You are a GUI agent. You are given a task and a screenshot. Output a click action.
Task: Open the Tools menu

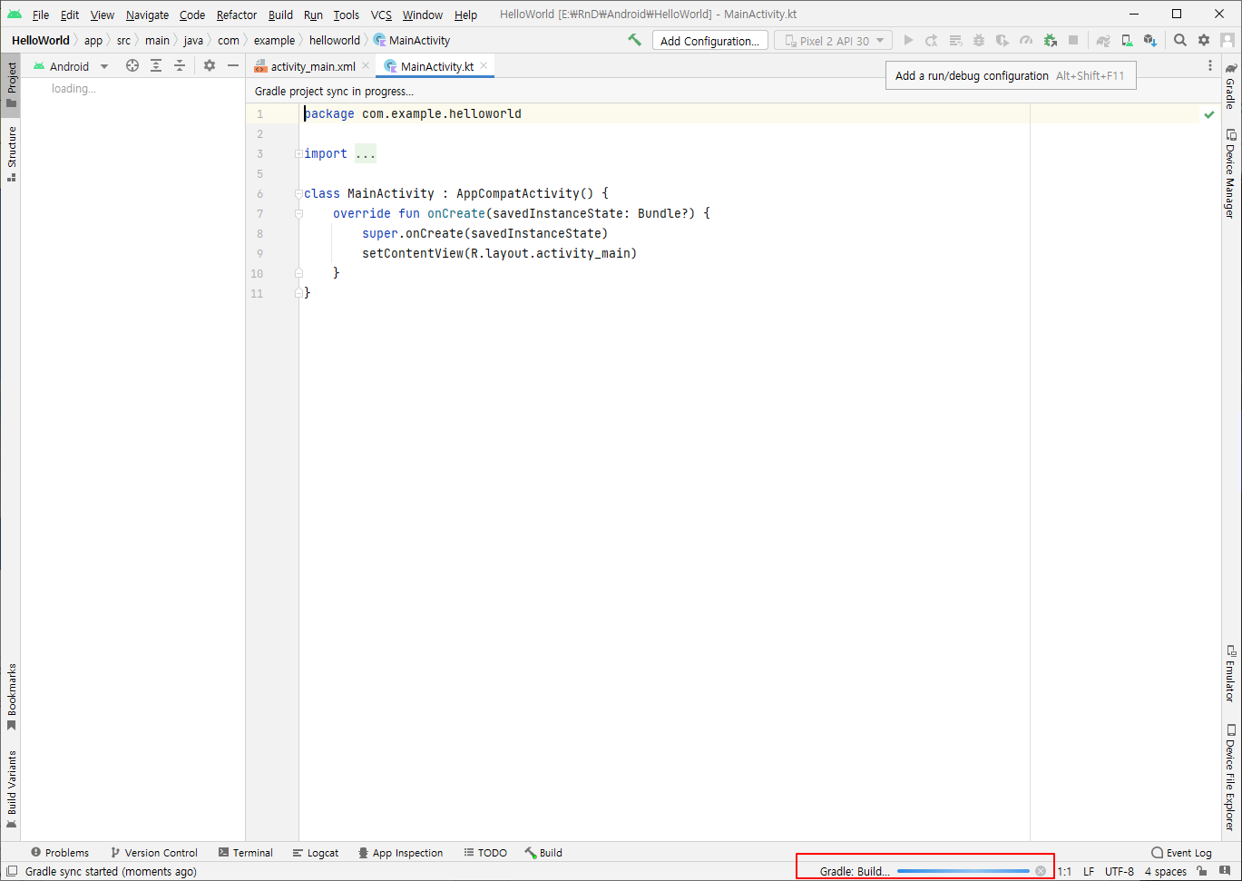click(x=346, y=15)
